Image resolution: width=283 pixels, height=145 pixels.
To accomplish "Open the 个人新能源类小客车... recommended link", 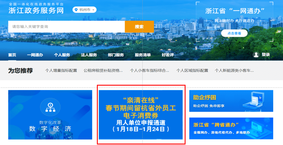I will pos(234,71).
